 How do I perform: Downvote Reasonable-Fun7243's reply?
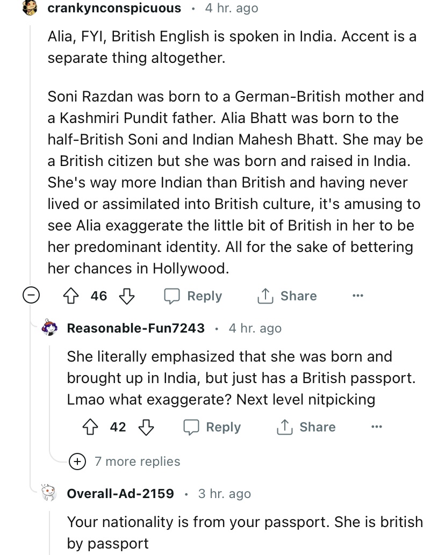click(146, 427)
